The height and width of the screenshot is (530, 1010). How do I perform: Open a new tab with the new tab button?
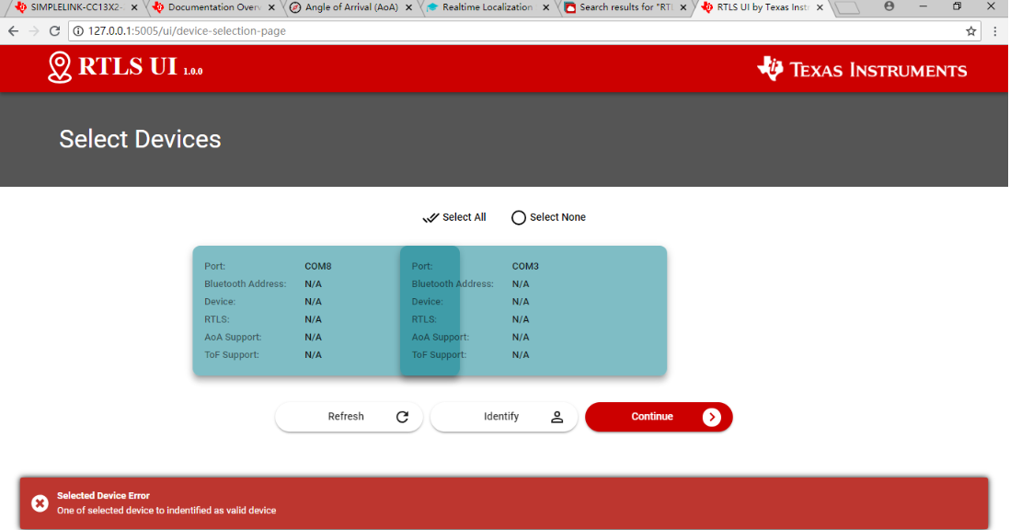coord(848,7)
